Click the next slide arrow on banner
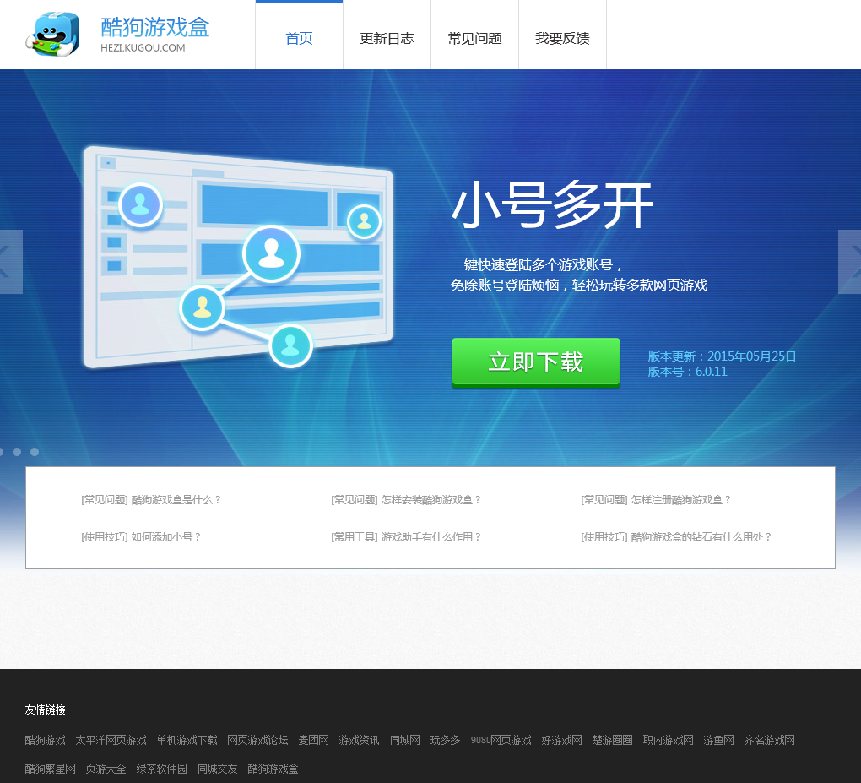The height and width of the screenshot is (783, 861). pyautogui.click(x=850, y=262)
